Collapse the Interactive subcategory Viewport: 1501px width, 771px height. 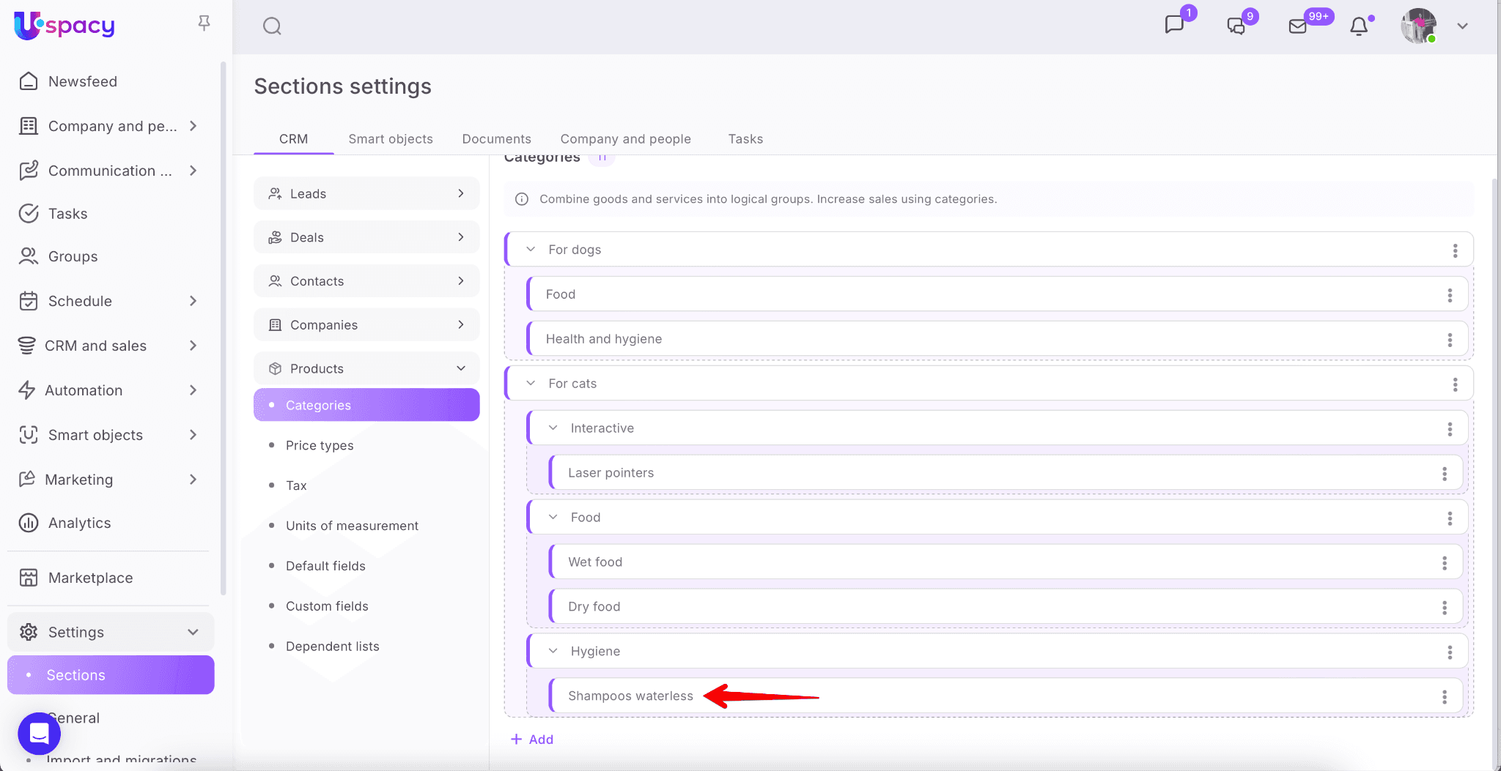pyautogui.click(x=553, y=428)
